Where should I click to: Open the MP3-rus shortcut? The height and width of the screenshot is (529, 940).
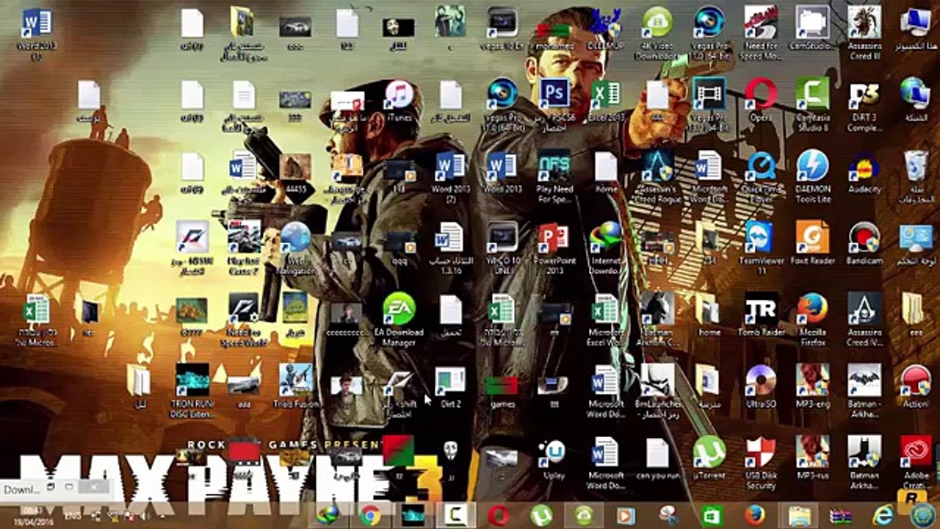tap(812, 458)
